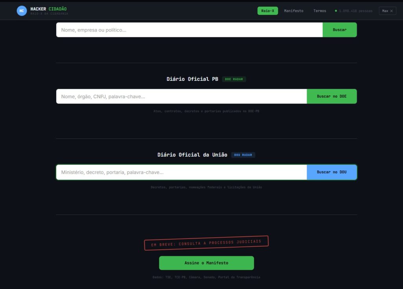Open the Raio-X tab
Screen dimensions: 403x289
click(x=268, y=11)
